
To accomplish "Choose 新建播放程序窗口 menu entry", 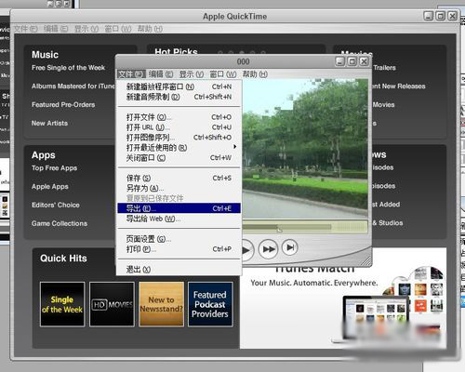I will pyautogui.click(x=179, y=86).
